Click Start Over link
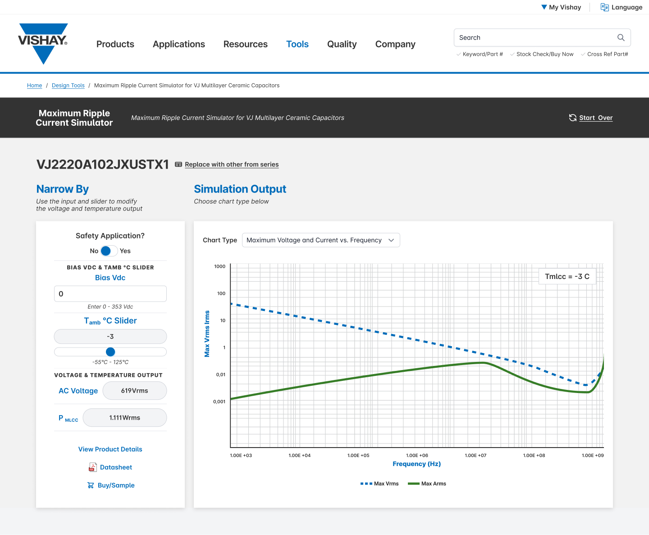 [596, 118]
